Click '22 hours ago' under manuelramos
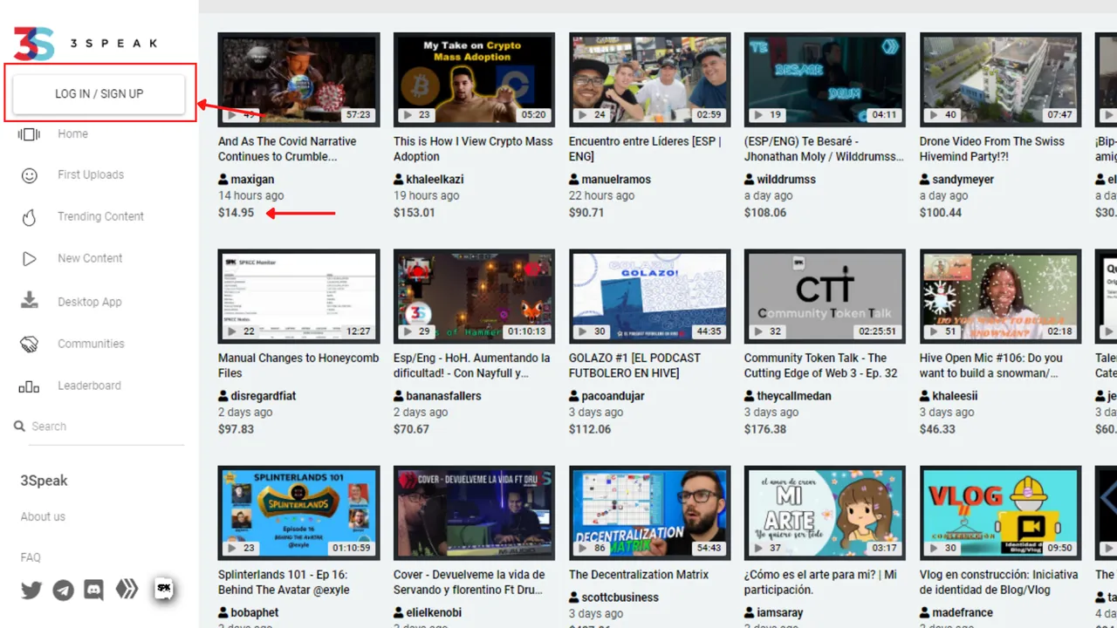This screenshot has width=1117, height=628. pos(602,195)
